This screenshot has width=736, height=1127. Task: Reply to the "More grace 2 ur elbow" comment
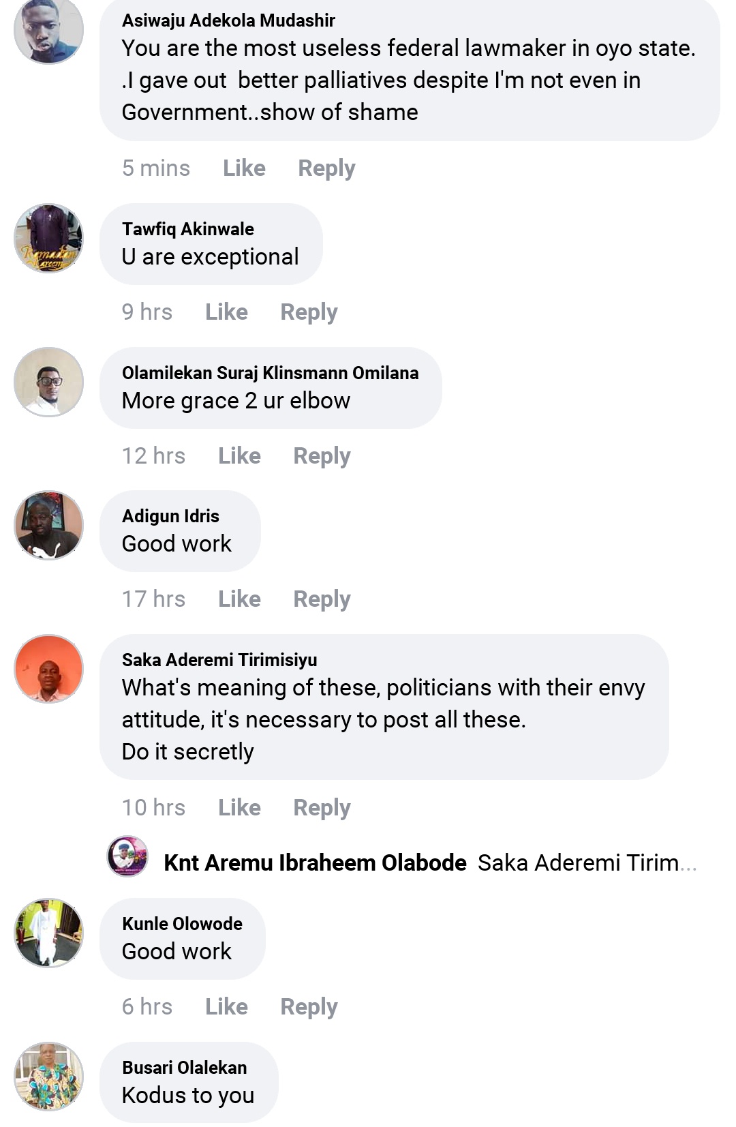pos(322,455)
